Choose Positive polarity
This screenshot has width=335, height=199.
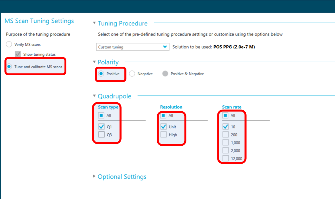coord(101,74)
